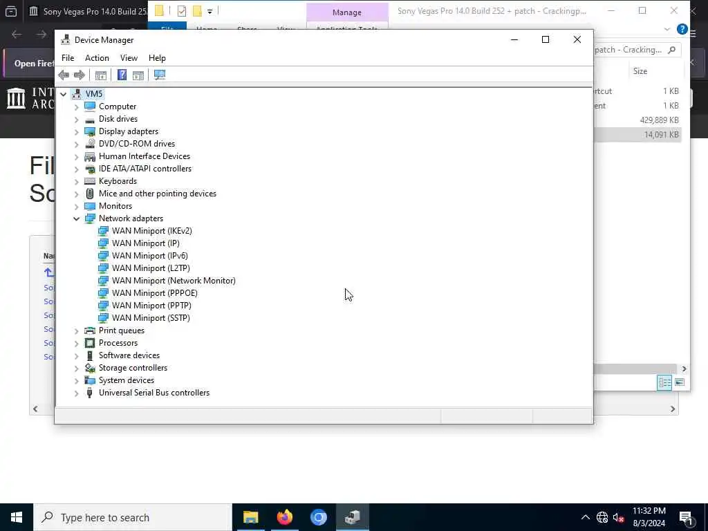Click the 429,889 KB file size entry
The height and width of the screenshot is (531, 708).
659,120
